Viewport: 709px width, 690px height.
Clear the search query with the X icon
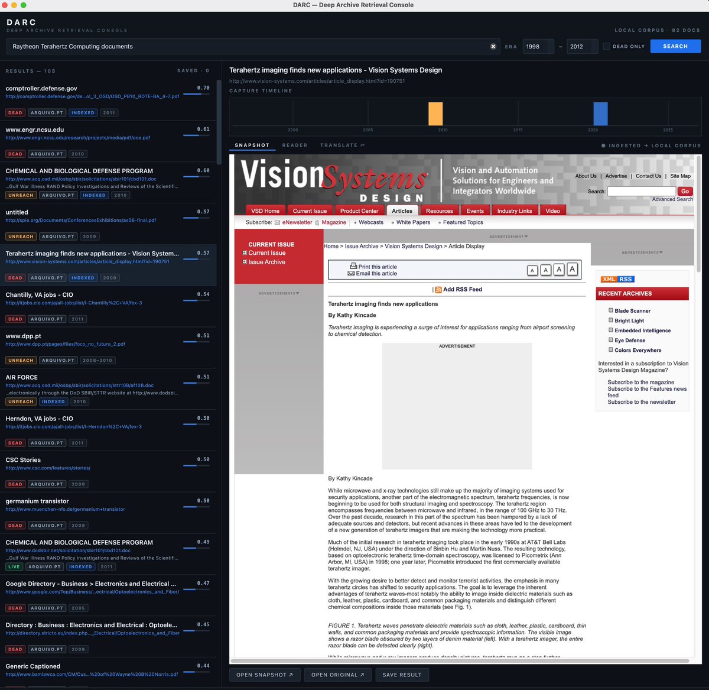[x=493, y=46]
